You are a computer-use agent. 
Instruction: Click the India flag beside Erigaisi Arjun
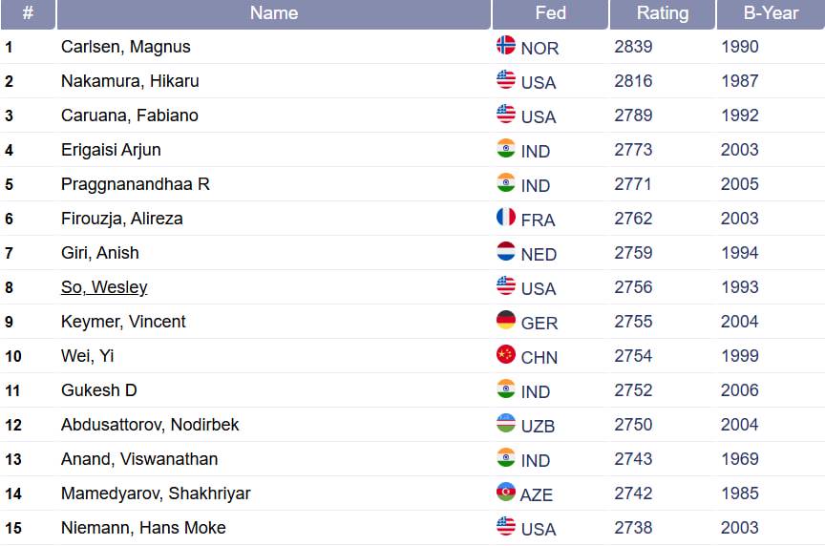pos(506,149)
